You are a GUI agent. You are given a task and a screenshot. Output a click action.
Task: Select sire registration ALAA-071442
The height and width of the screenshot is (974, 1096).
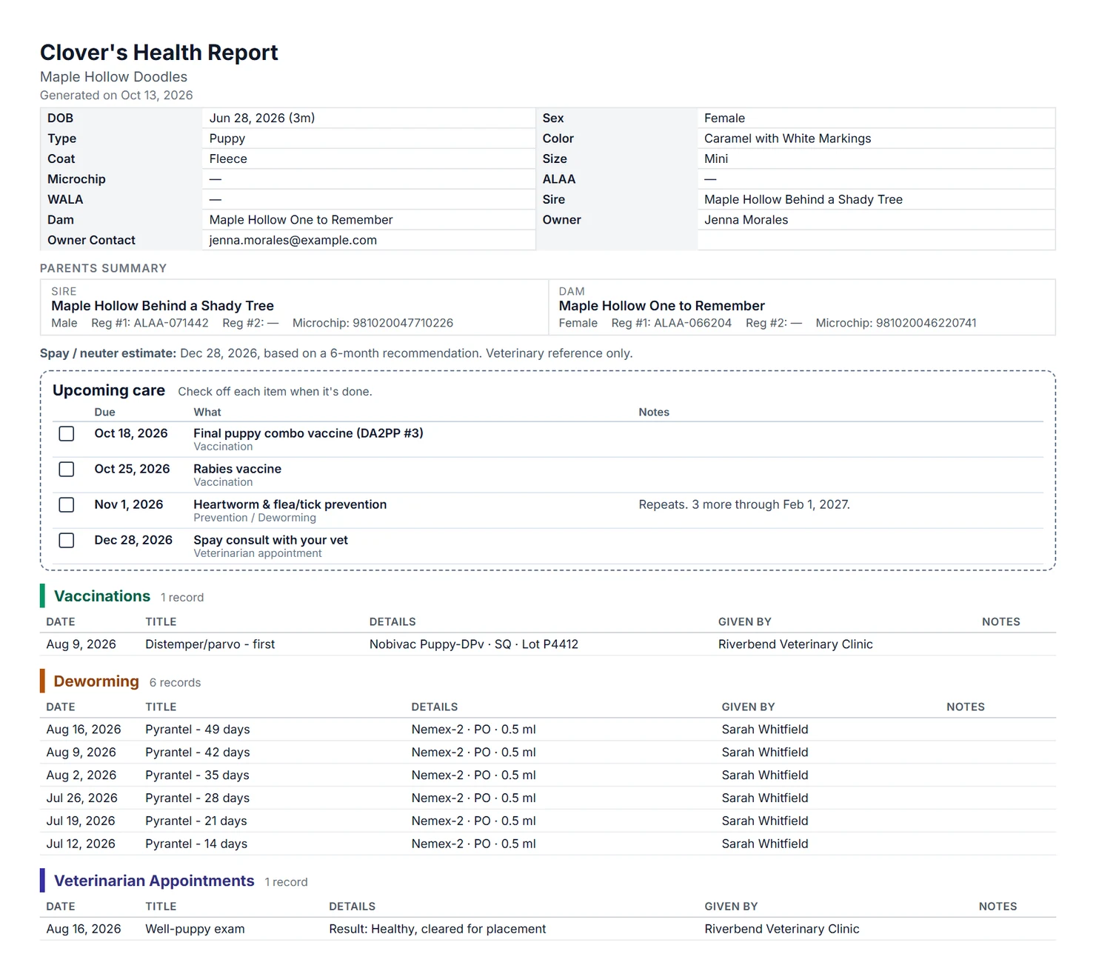pyautogui.click(x=171, y=324)
